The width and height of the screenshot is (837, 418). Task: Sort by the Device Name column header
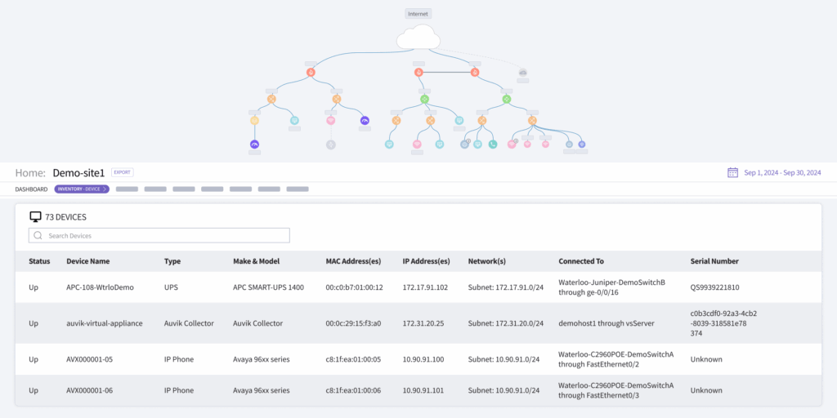click(x=87, y=261)
